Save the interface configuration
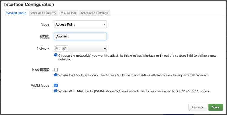The image size is (227, 115). click(x=216, y=107)
